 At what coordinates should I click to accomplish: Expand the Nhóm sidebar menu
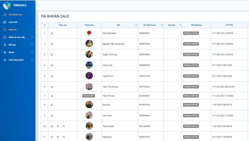point(32,52)
